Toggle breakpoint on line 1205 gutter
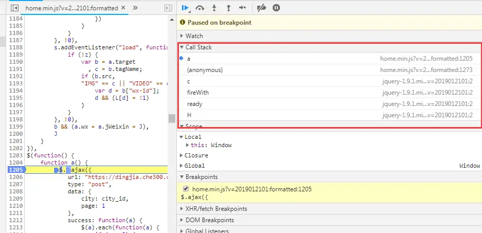This screenshot has height=233, width=482. pos(16,170)
